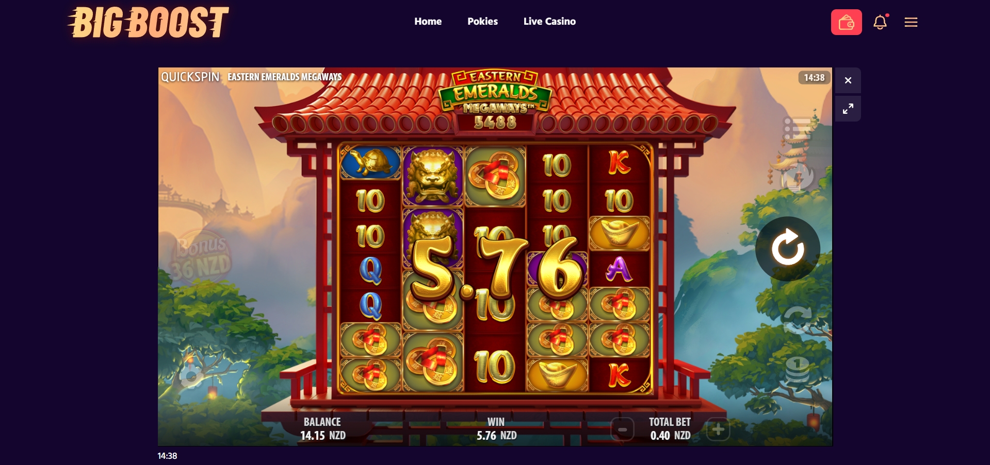Open the Pokies section
The height and width of the screenshot is (465, 990).
[x=482, y=22]
